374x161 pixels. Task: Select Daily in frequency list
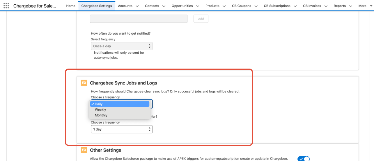coord(120,104)
